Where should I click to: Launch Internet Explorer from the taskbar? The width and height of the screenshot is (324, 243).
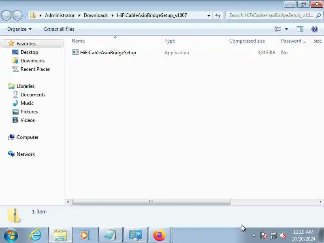(x=35, y=235)
